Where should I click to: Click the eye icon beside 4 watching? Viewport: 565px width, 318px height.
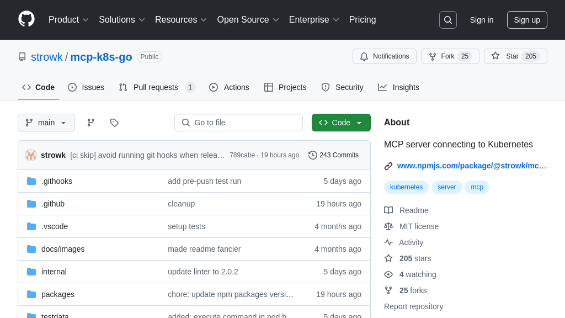point(388,274)
